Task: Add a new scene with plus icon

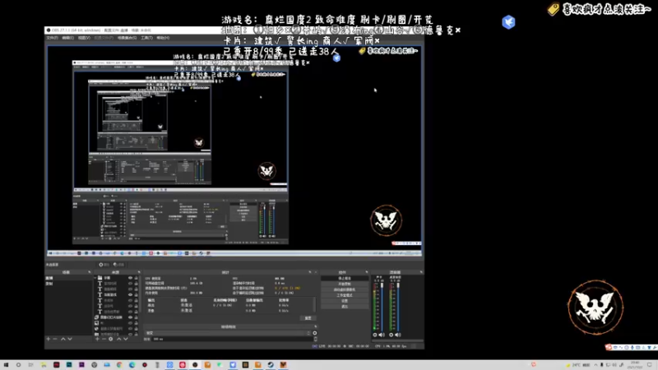Action: (x=49, y=339)
